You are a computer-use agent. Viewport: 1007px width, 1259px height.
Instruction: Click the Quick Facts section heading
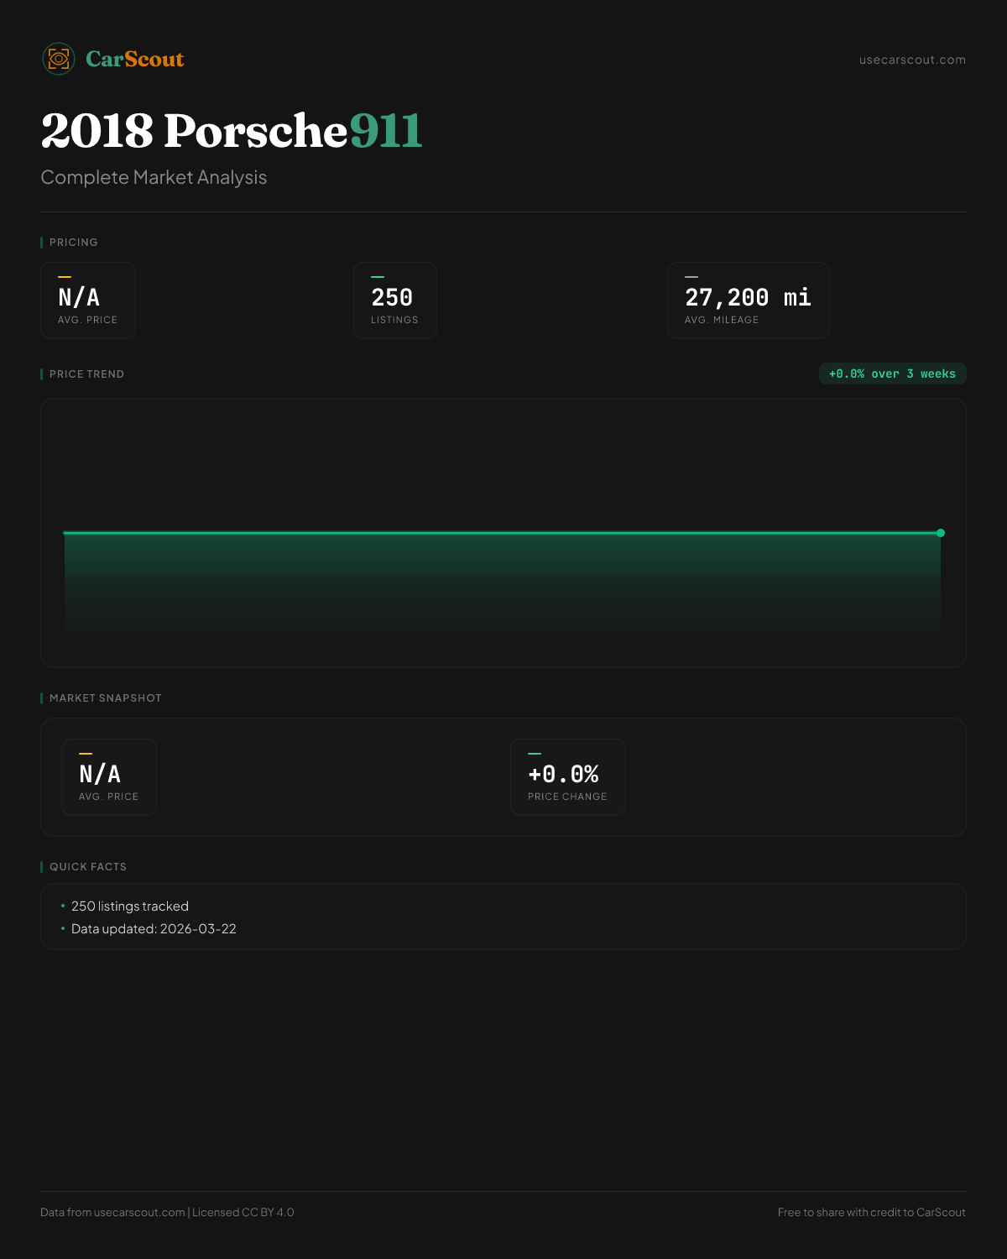tap(88, 867)
